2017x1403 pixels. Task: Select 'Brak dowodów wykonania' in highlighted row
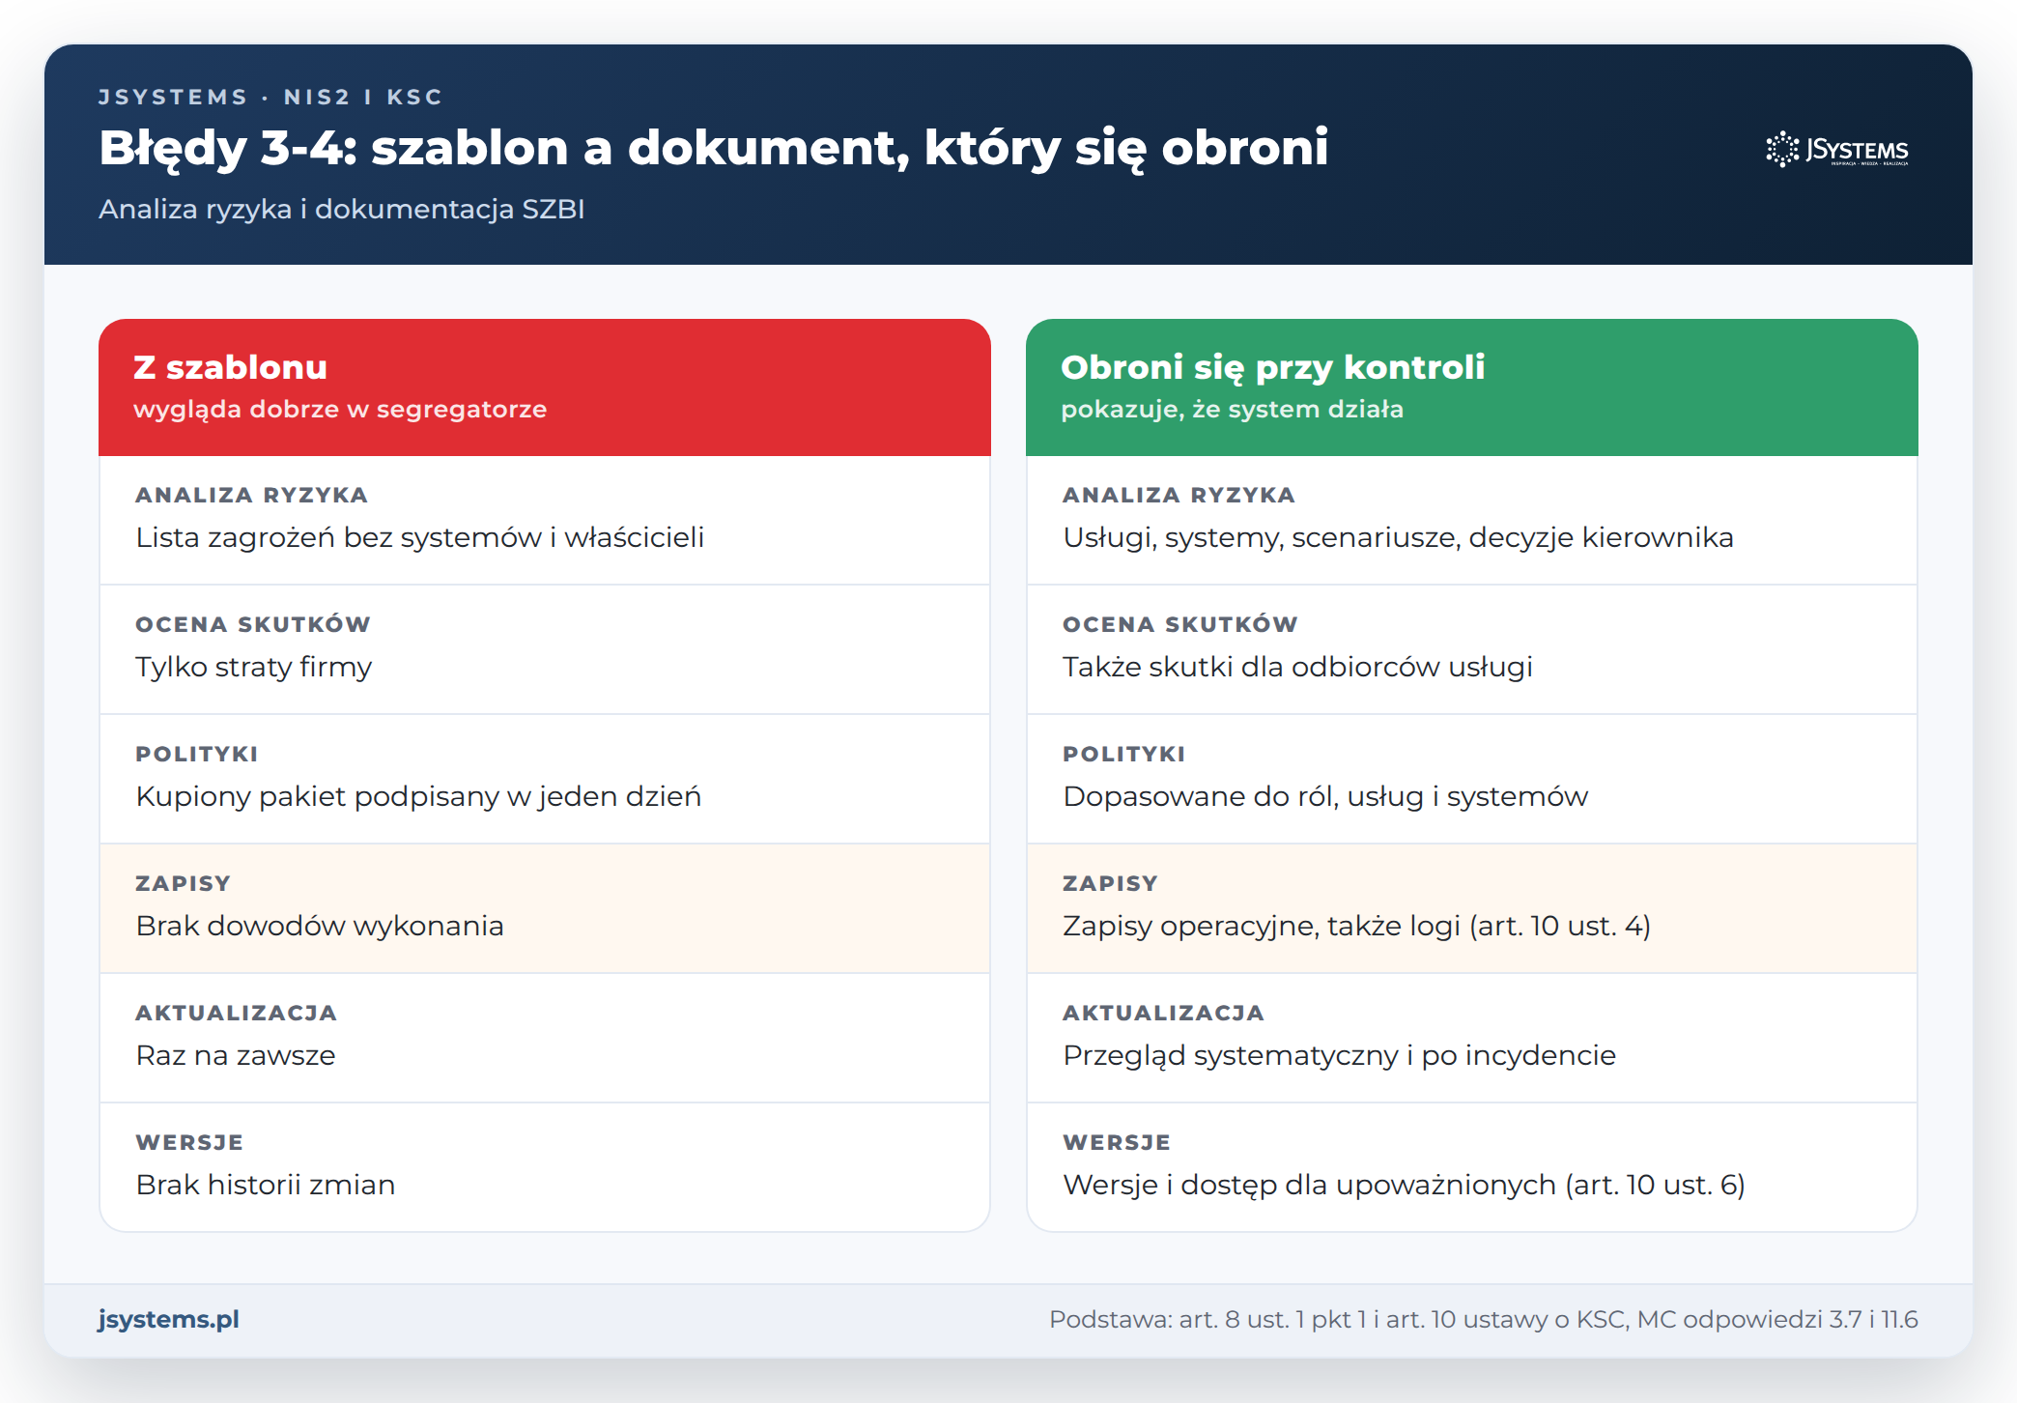coord(320,926)
